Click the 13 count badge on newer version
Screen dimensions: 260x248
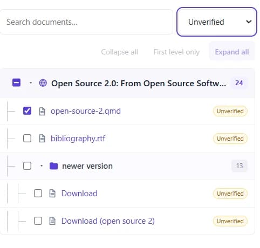(x=240, y=166)
